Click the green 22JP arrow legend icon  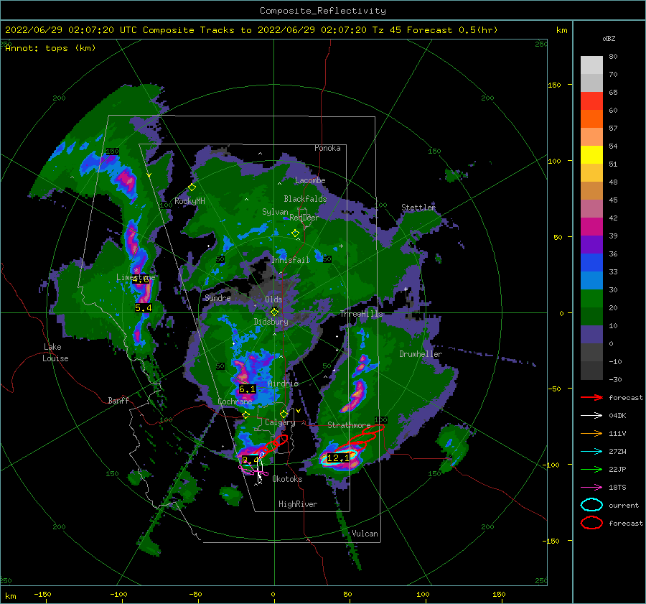pyautogui.click(x=591, y=469)
